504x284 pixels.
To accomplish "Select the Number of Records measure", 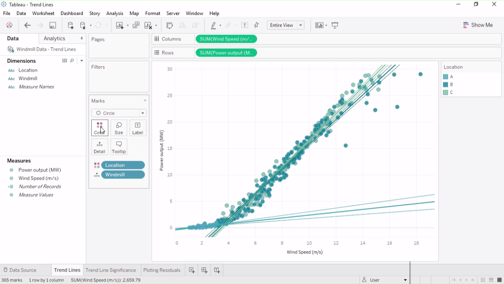I will [x=40, y=187].
